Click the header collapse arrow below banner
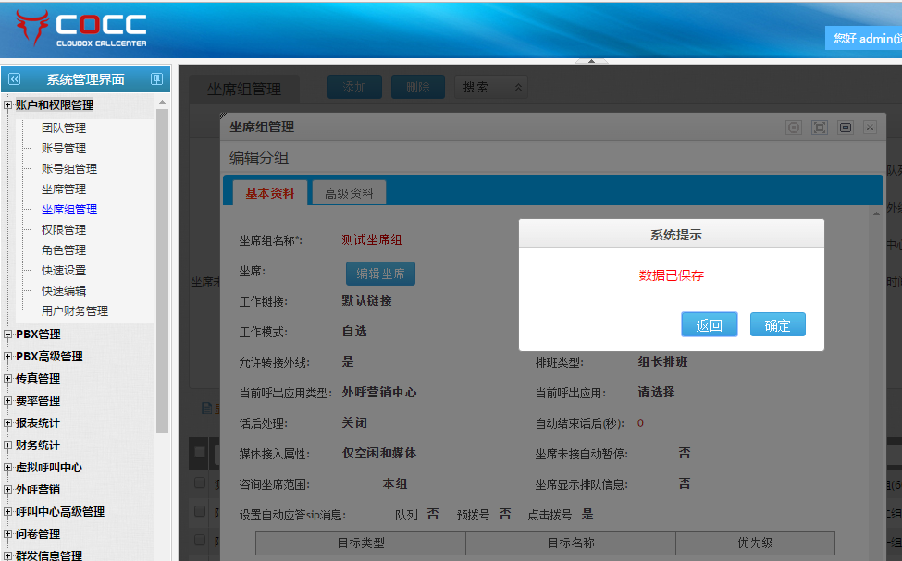 click(591, 61)
